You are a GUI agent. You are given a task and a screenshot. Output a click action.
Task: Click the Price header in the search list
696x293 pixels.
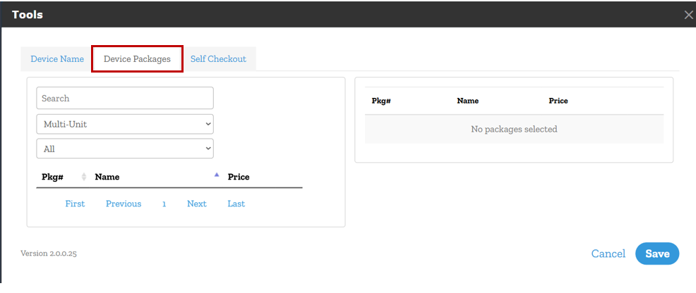click(x=239, y=177)
